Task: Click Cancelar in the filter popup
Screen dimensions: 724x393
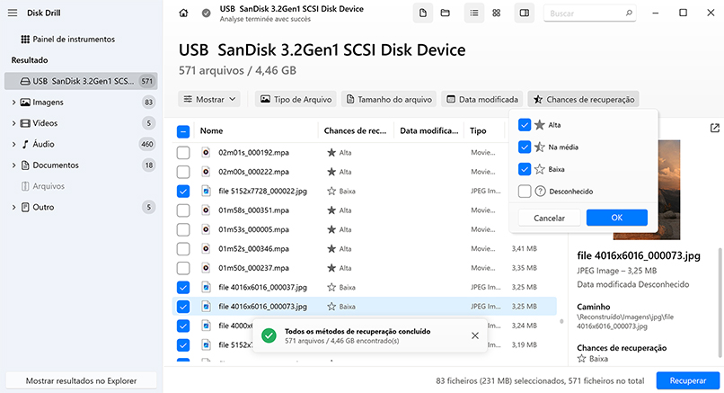Action: coord(549,218)
